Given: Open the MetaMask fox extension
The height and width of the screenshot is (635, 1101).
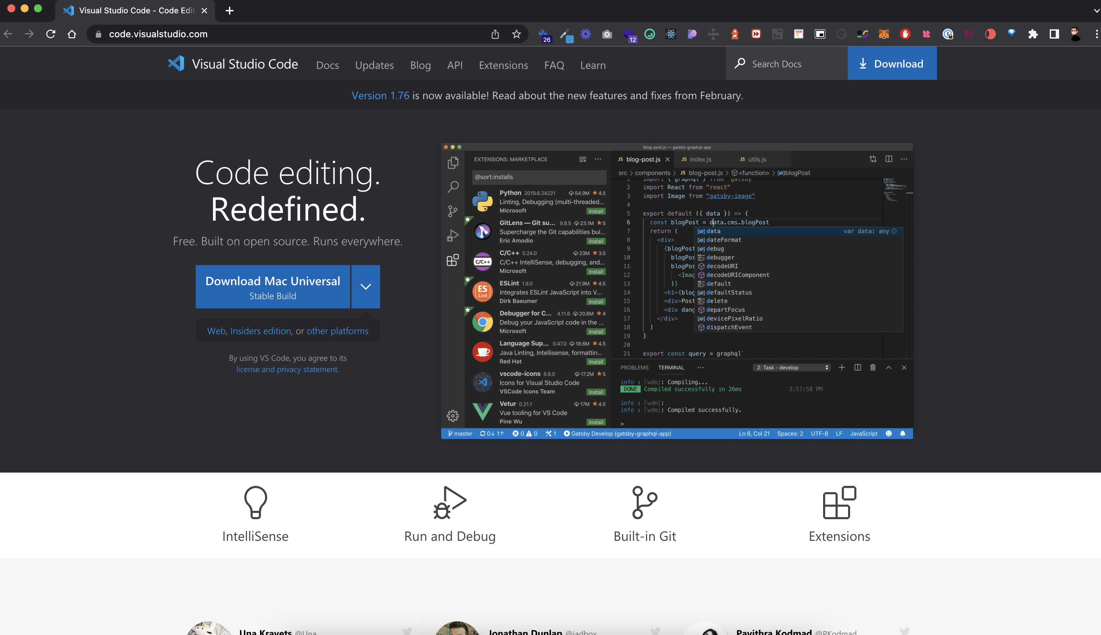Looking at the screenshot, I should pos(883,34).
